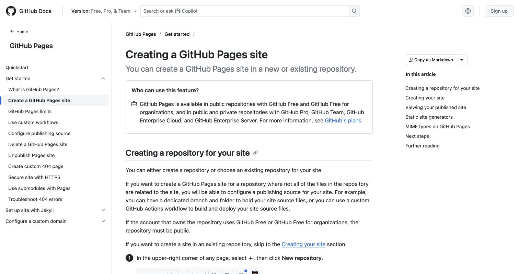Follow the 'Creating your site' inline link
The width and height of the screenshot is (519, 274).
303,244
